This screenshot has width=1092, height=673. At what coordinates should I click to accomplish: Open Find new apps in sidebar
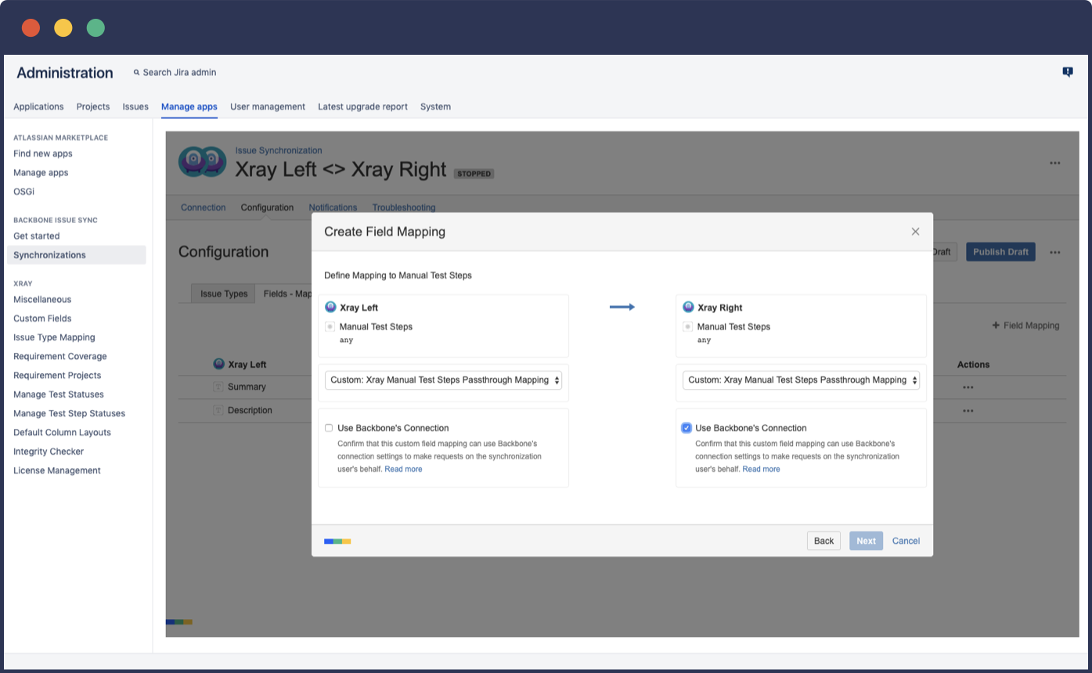pyautogui.click(x=43, y=153)
